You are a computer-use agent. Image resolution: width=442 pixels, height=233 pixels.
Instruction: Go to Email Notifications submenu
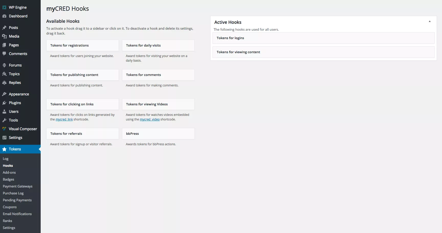point(17,214)
